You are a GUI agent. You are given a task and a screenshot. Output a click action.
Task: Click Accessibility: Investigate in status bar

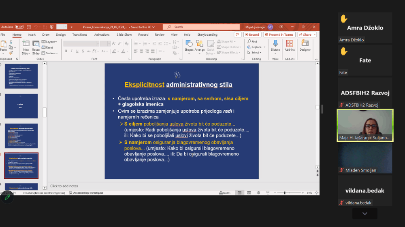coord(86,193)
